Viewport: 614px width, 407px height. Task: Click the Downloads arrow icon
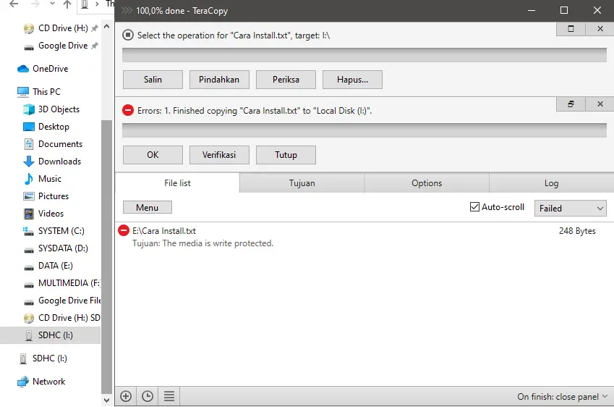click(29, 161)
